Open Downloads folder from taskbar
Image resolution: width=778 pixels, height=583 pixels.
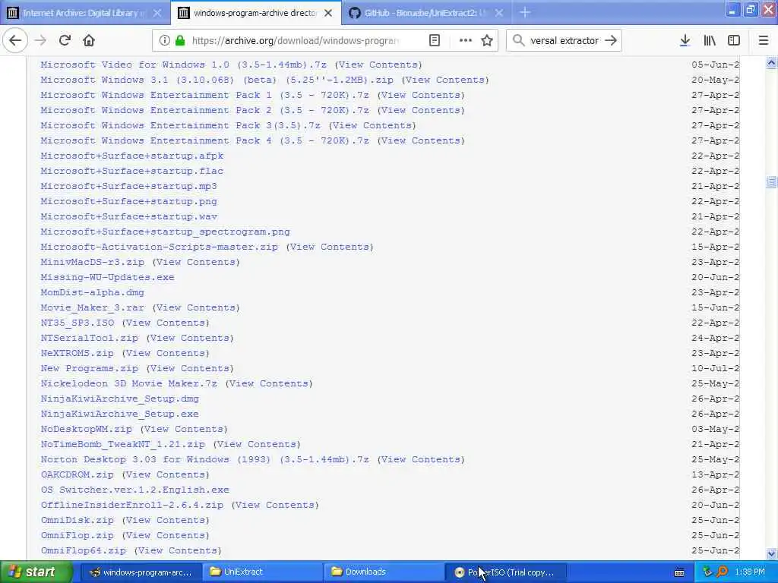coord(384,572)
